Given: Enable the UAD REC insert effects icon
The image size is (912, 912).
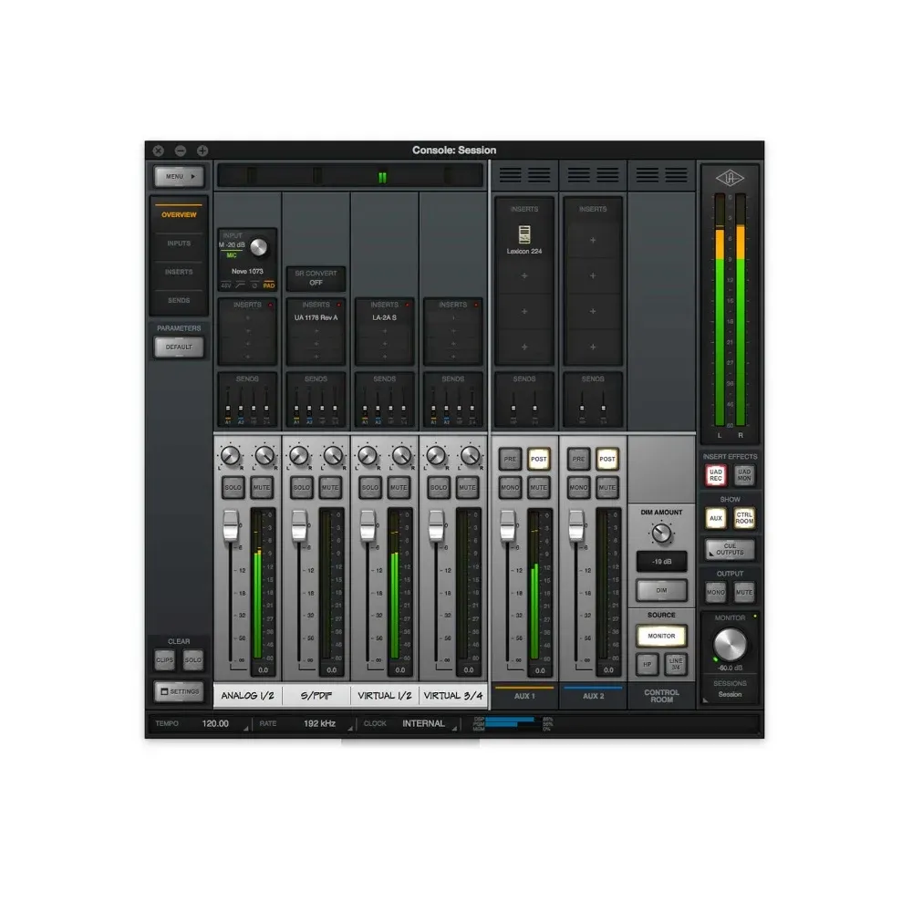Looking at the screenshot, I should 716,474.
